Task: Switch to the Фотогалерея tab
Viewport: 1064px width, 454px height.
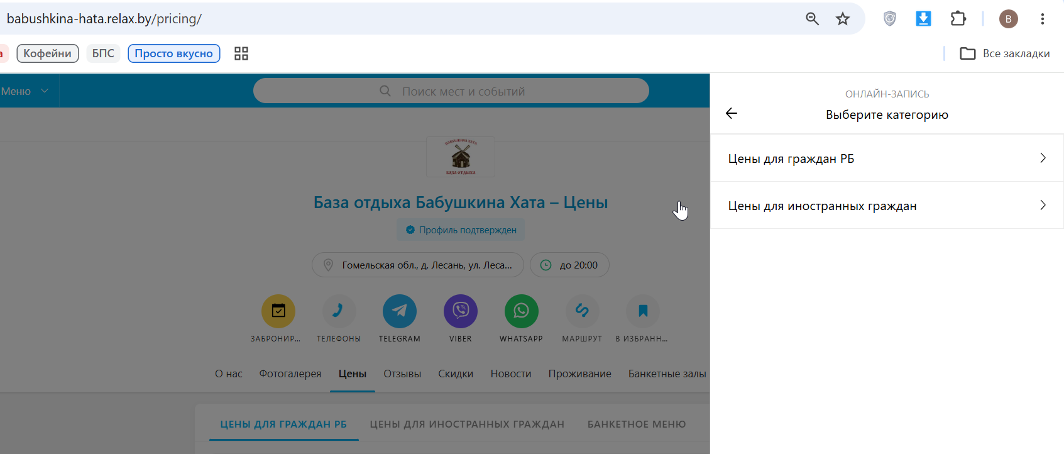Action: [290, 374]
